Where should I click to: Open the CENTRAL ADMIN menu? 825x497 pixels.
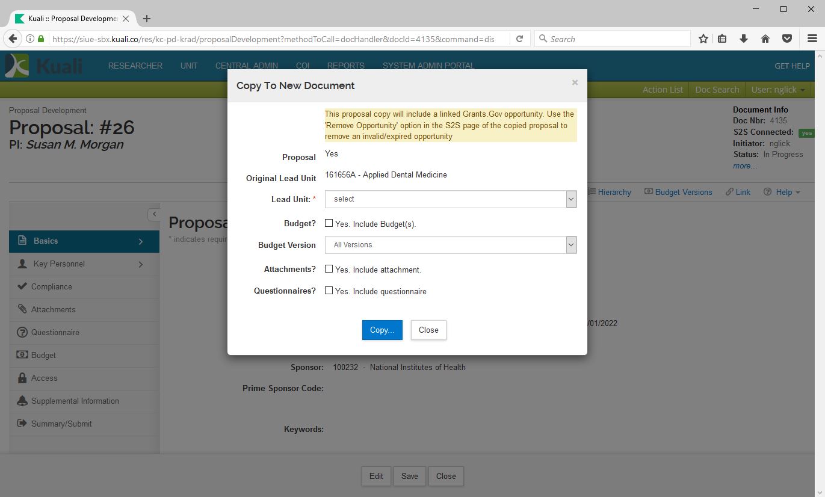(246, 66)
